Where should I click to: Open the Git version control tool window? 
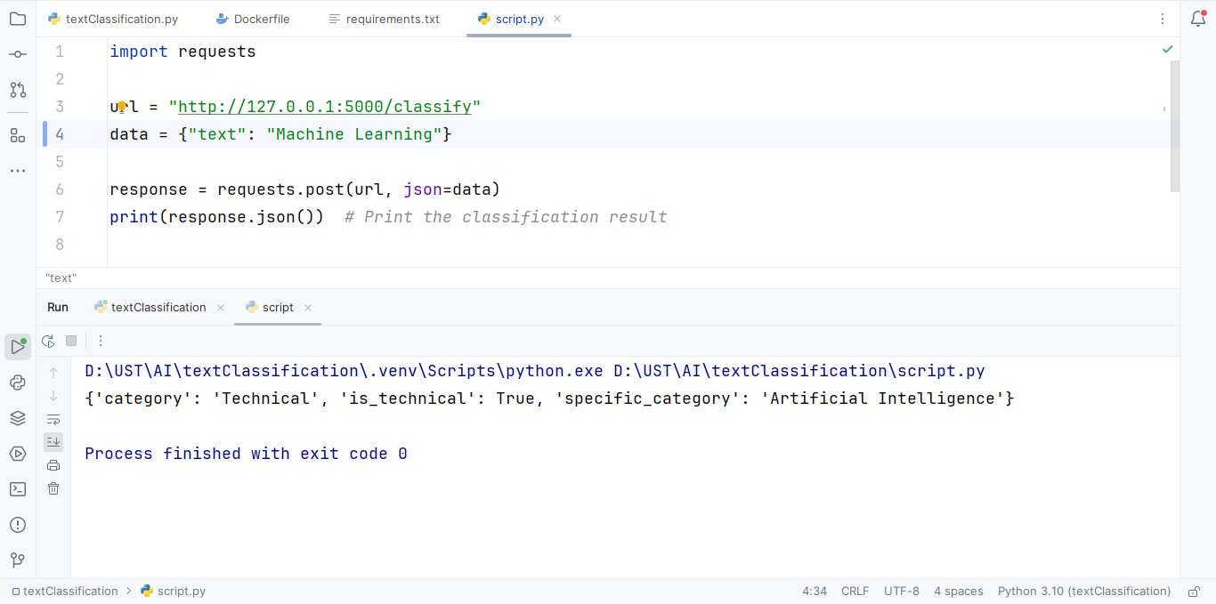[18, 560]
